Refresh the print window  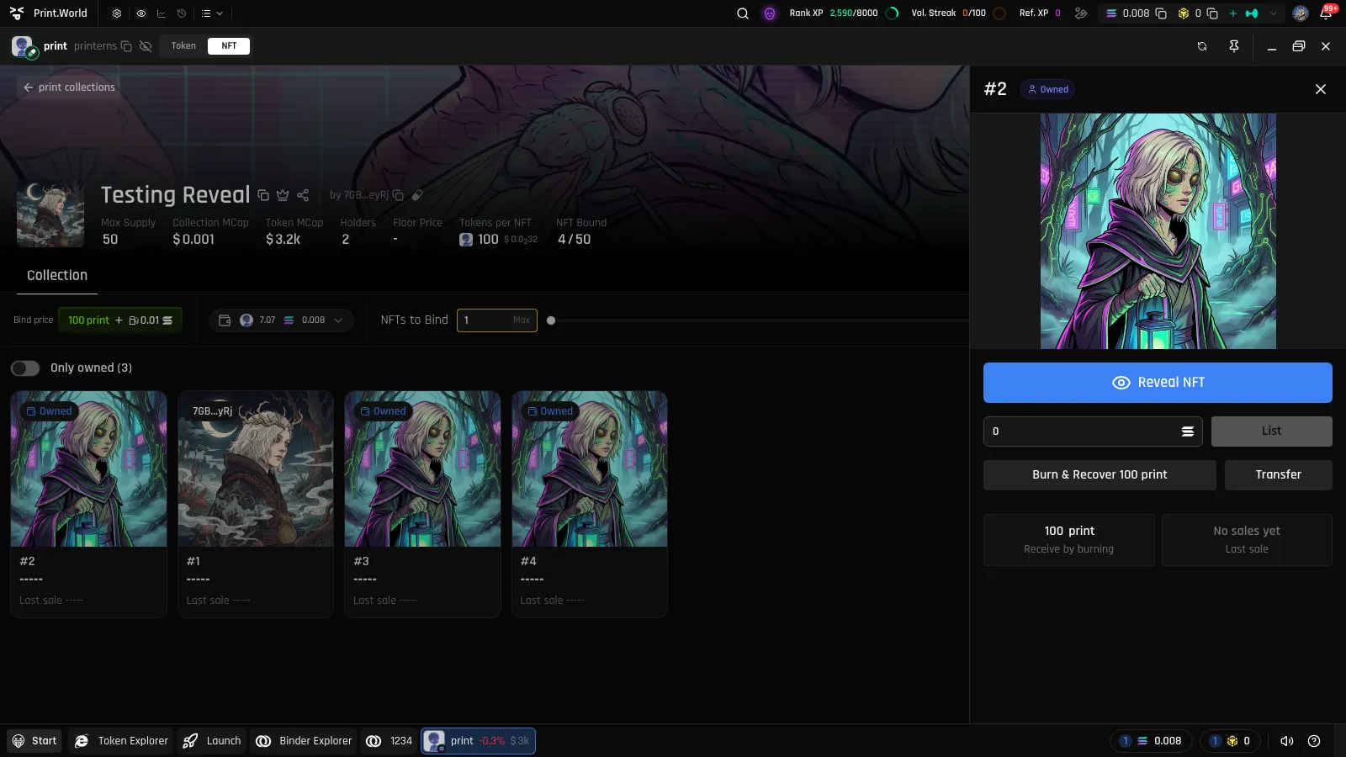pos(1202,46)
